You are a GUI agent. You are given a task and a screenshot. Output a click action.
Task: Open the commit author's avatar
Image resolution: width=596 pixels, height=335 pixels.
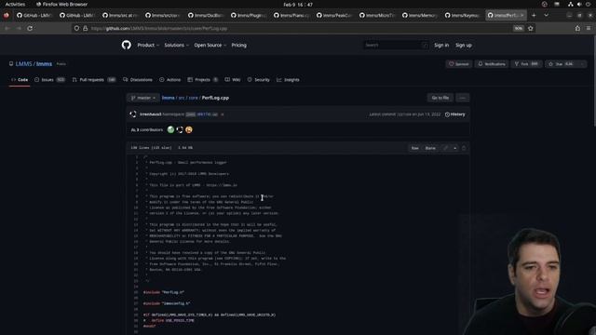point(133,114)
